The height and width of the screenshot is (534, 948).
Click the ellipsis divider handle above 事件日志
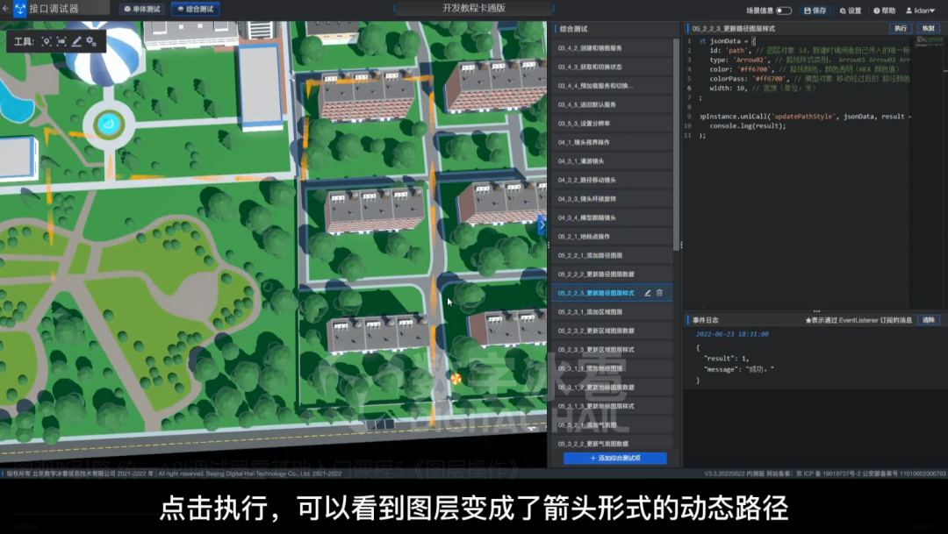click(x=817, y=311)
